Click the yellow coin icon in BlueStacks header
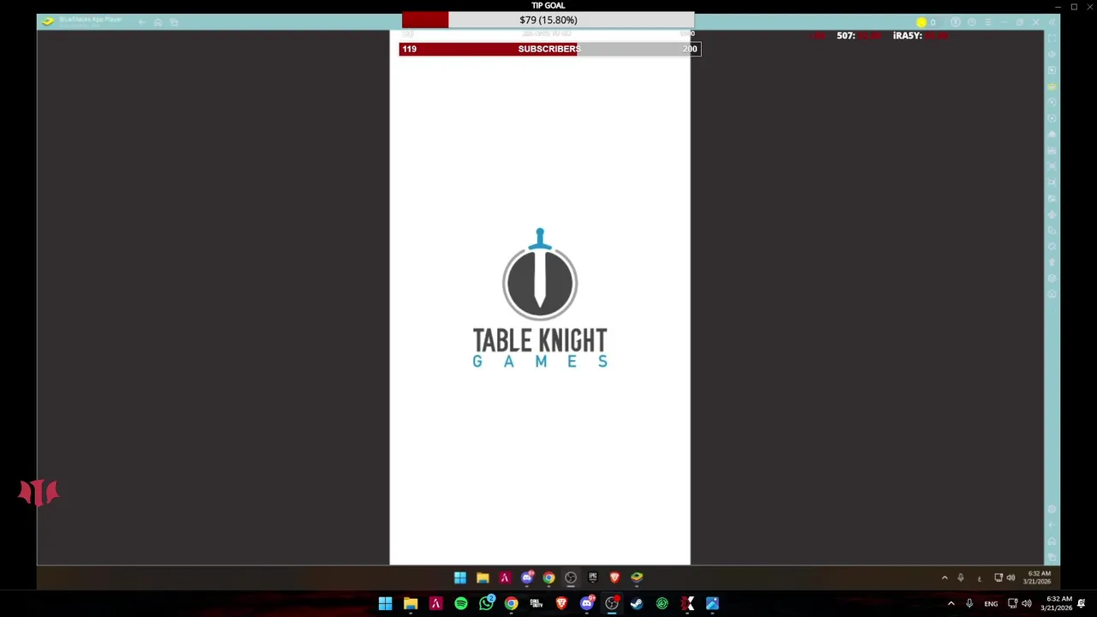The height and width of the screenshot is (617, 1097). [921, 22]
